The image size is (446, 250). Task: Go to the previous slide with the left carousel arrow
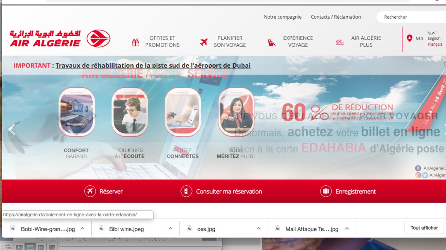[x=12, y=129]
